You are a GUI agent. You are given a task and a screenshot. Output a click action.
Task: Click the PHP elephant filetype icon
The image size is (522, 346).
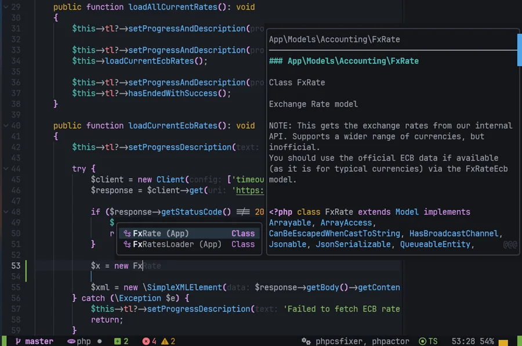(x=71, y=341)
